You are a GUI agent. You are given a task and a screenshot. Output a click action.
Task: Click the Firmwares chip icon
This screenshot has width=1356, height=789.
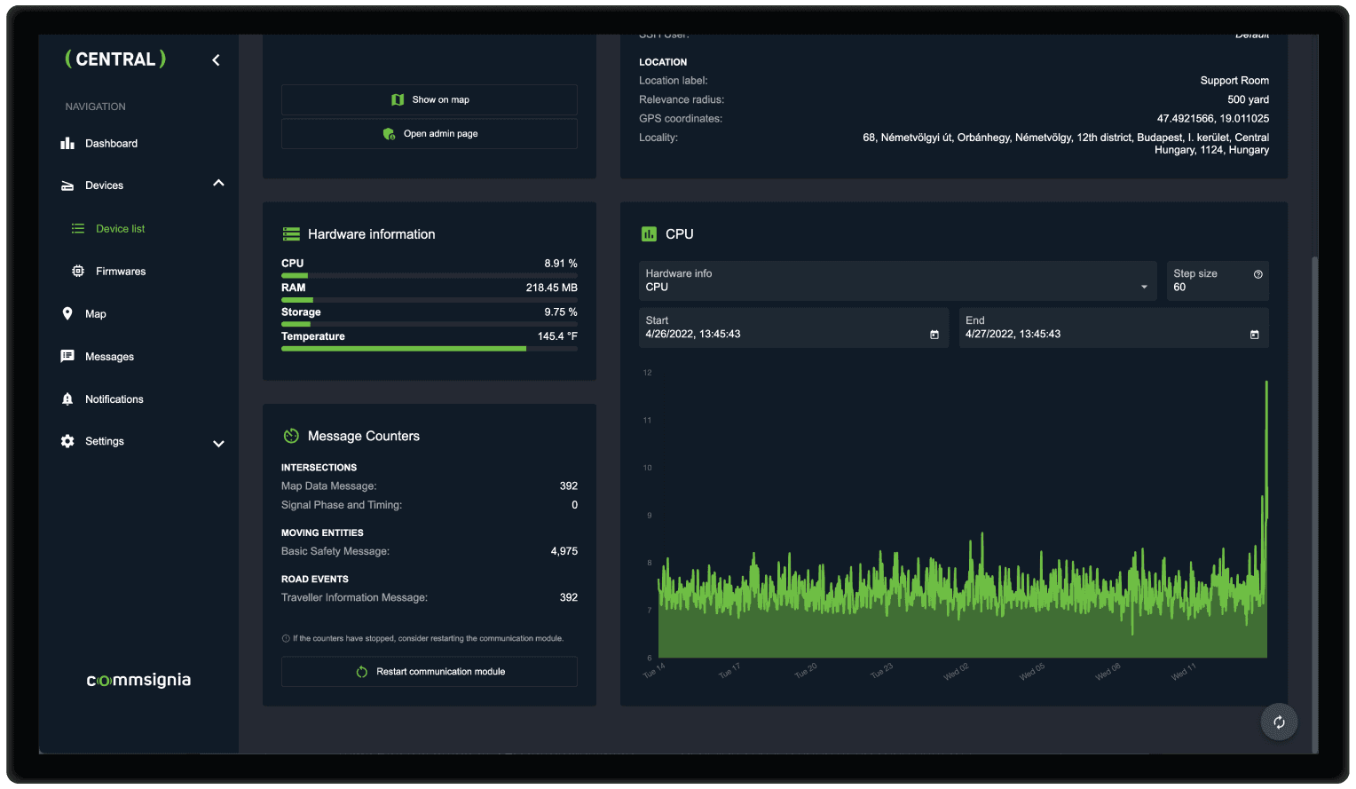[x=78, y=272]
